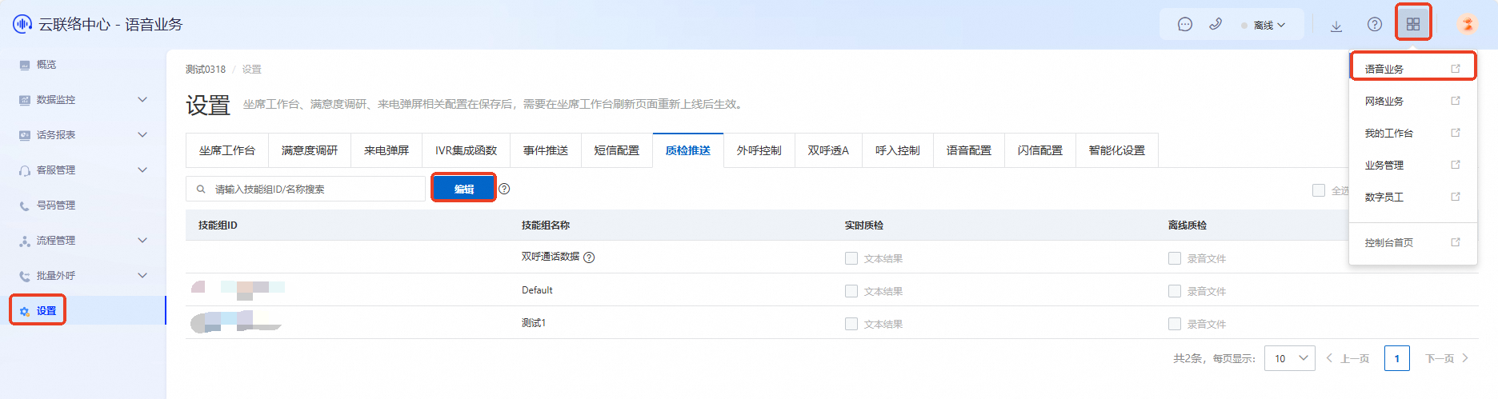Switch to the 来电弹屏 tab
This screenshot has height=399, width=1498.
[387, 150]
